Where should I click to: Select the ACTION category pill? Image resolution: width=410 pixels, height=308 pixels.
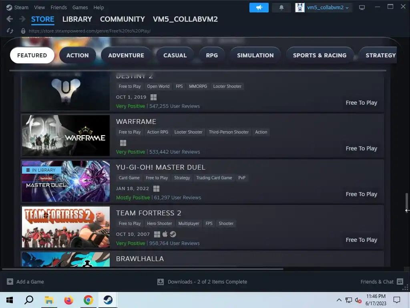[x=78, y=55]
